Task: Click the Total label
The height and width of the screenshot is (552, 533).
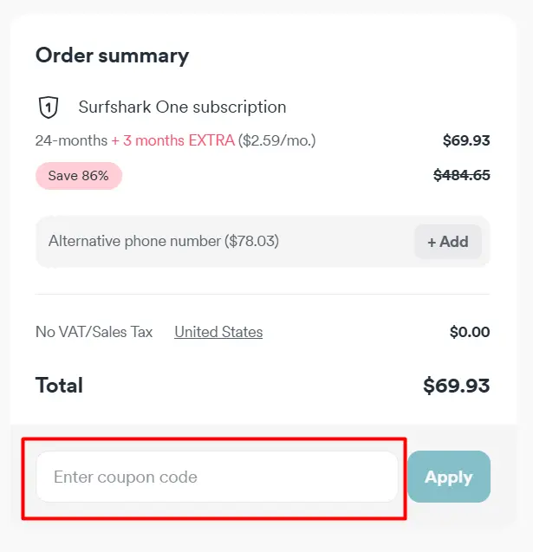Action: pos(59,386)
